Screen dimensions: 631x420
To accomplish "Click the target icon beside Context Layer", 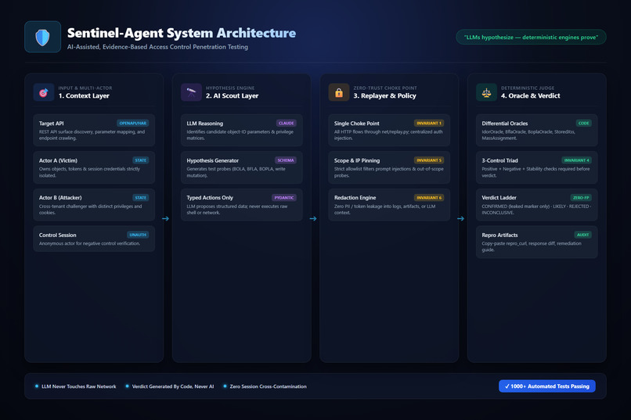I will pos(44,92).
